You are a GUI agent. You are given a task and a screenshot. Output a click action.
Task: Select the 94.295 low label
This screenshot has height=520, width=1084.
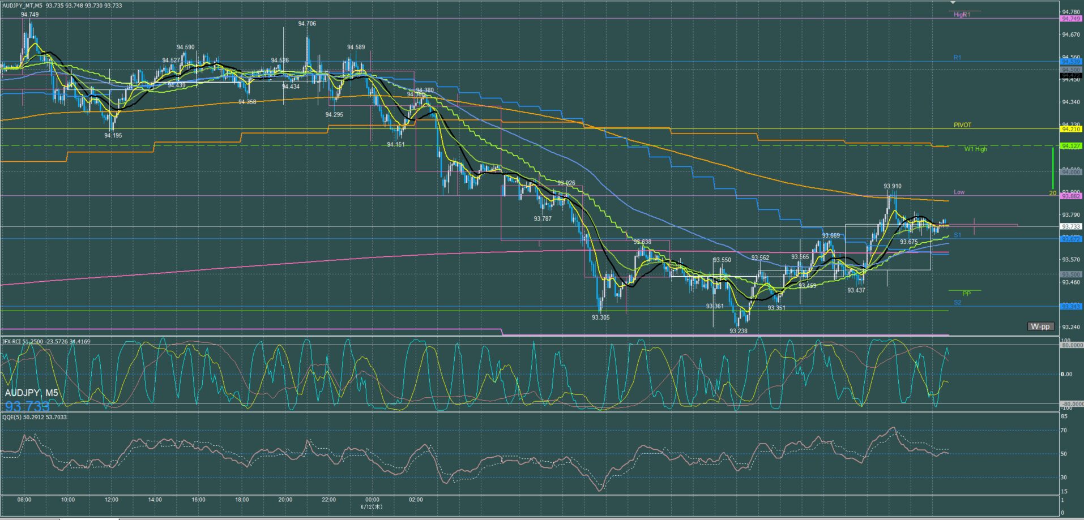coord(334,114)
